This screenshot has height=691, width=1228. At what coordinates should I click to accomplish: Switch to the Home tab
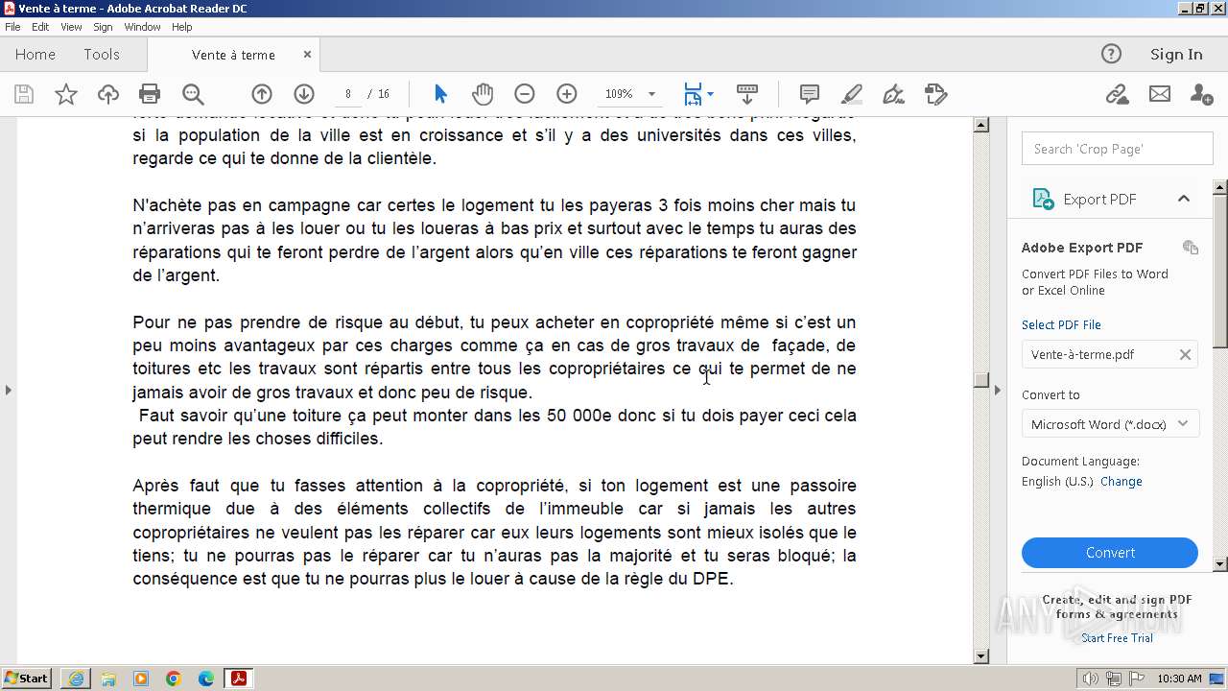coord(35,55)
